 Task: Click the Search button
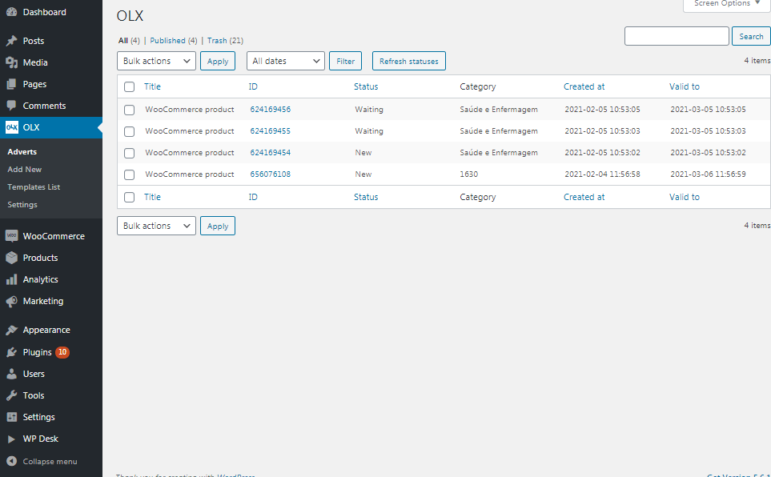tap(751, 36)
